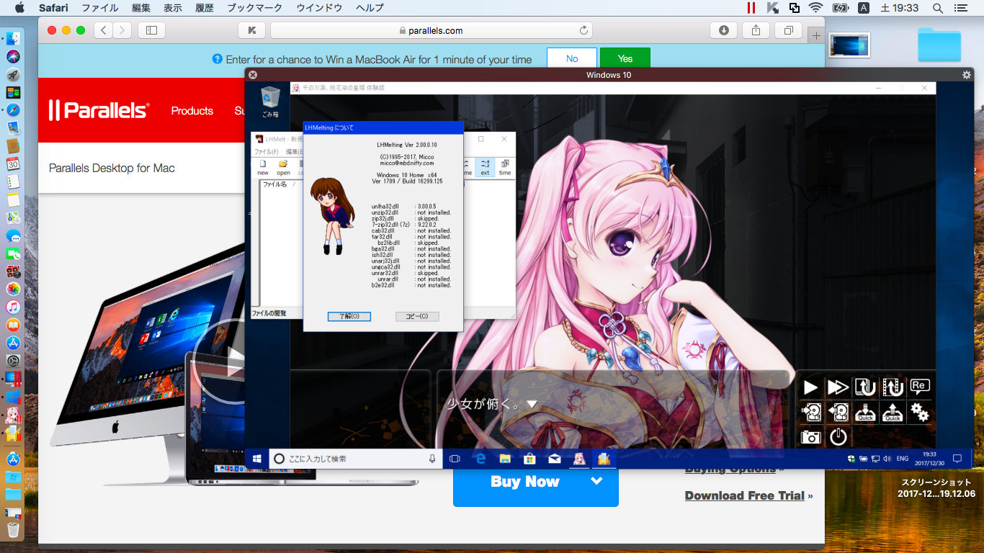Click the 'No' button in Parallels banner
This screenshot has width=984, height=553.
(x=572, y=59)
